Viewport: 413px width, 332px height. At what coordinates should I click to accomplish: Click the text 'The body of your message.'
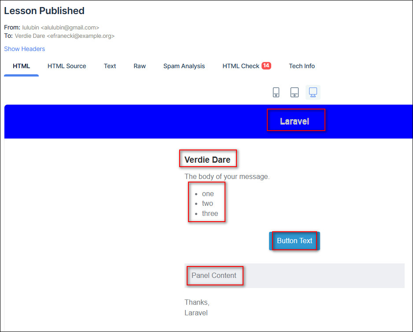coord(227,176)
